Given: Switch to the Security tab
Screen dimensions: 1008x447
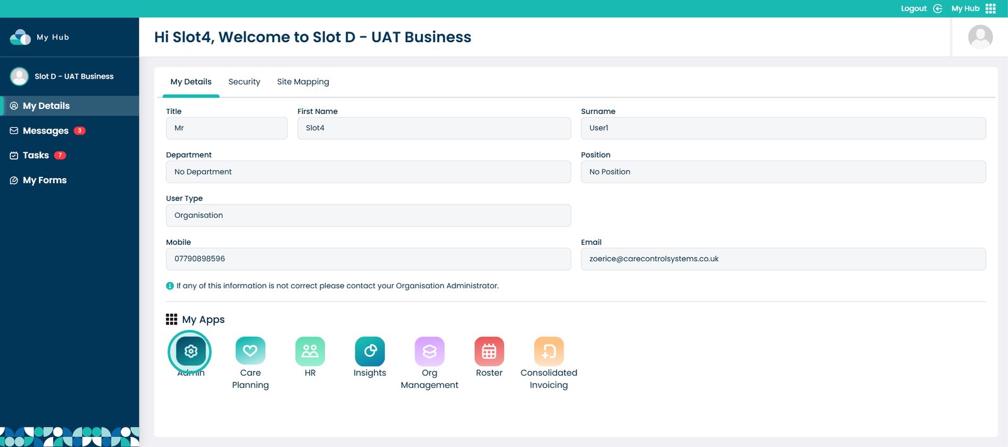Looking at the screenshot, I should click(244, 82).
